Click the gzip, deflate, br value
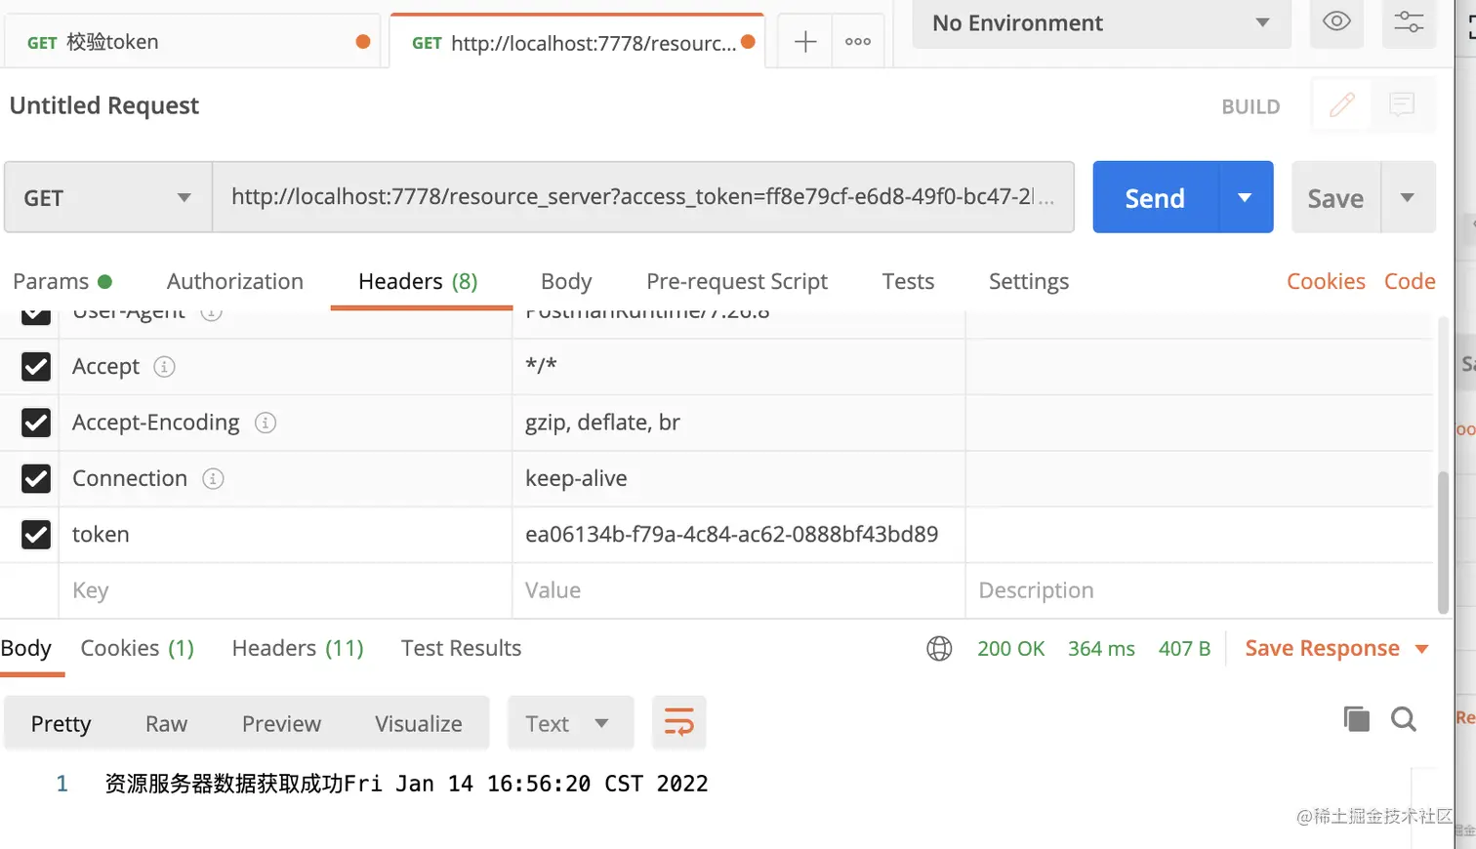 602,423
